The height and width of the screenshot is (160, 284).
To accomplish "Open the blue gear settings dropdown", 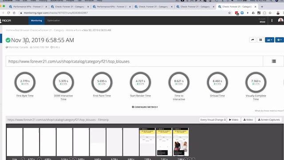I will pyautogui.click(x=280, y=40).
